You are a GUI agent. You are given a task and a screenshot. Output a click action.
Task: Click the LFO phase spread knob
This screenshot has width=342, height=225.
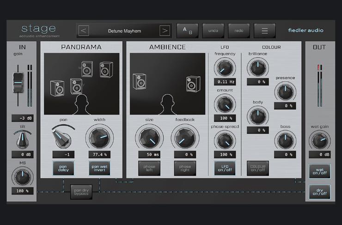[225, 141]
